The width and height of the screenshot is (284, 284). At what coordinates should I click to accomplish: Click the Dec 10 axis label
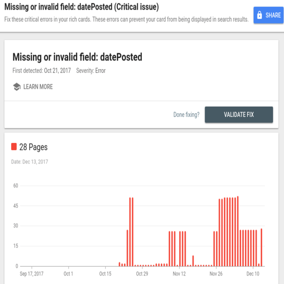pyautogui.click(x=253, y=274)
